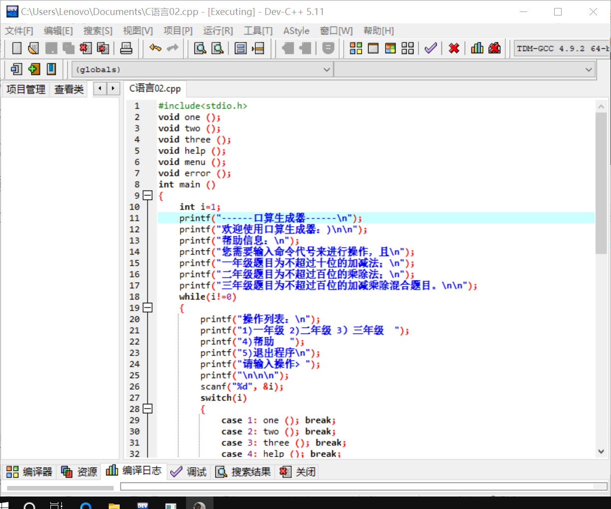
Task: Click the Insert icon in second toolbar
Action: 16,69
